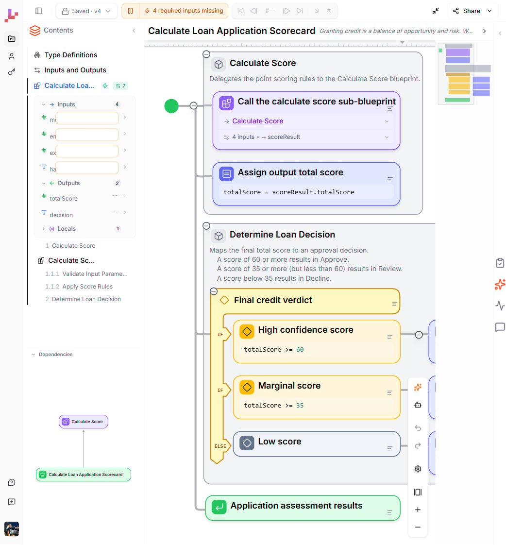Open the activity pulse icon on right edge

[500, 306]
